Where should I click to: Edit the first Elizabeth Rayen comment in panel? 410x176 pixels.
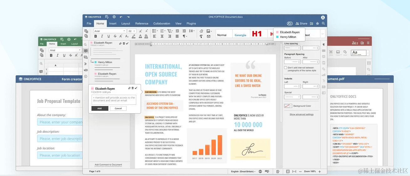pyautogui.click(x=121, y=43)
